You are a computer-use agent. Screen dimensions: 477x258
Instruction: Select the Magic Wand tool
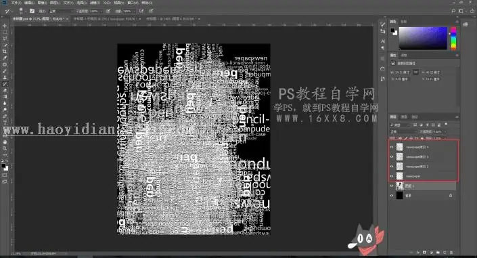(x=5, y=45)
